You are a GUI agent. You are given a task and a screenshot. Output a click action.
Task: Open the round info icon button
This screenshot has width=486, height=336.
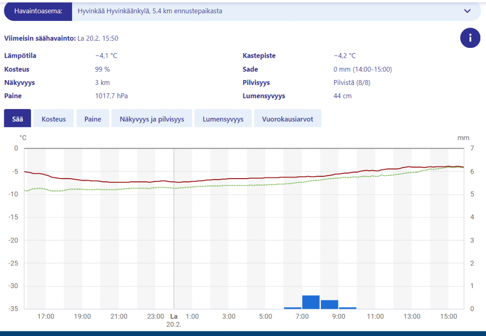[x=470, y=38]
